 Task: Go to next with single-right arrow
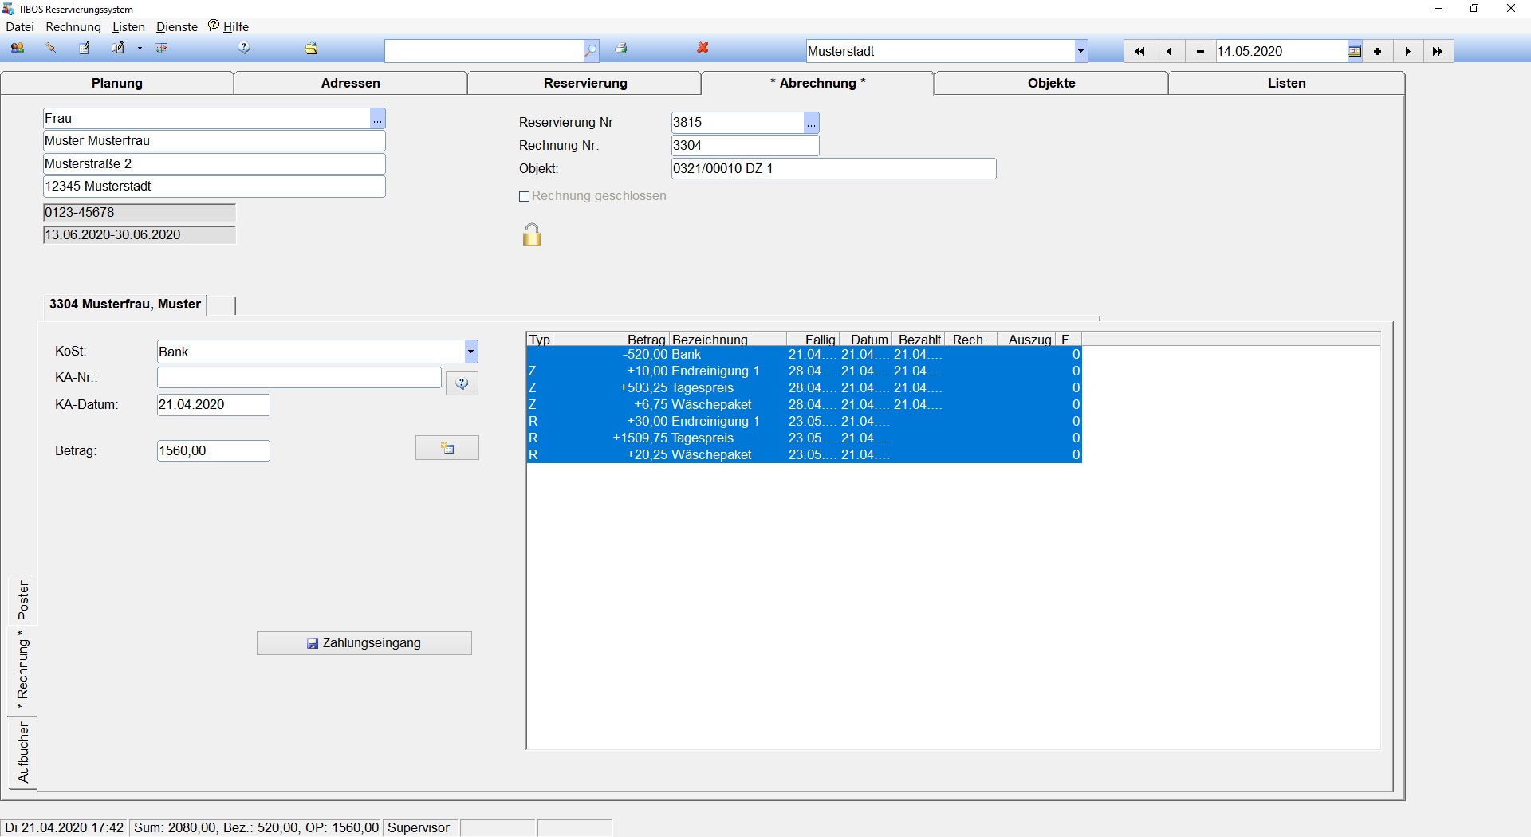[x=1408, y=51]
